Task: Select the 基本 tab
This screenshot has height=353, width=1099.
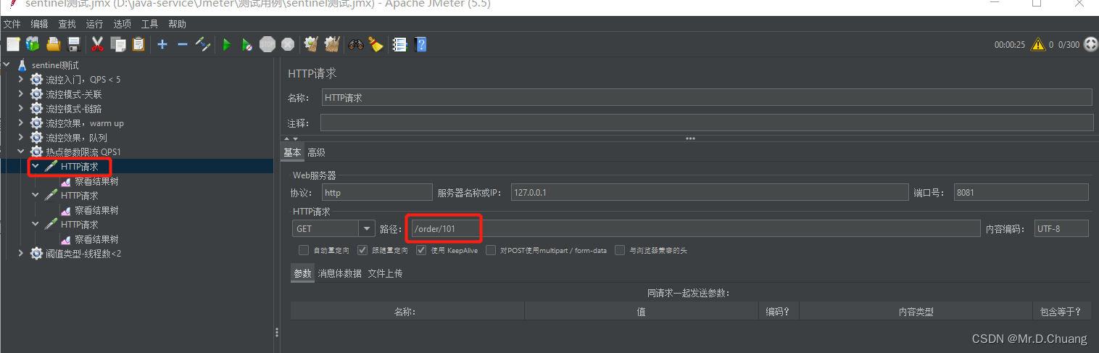Action: 293,152
